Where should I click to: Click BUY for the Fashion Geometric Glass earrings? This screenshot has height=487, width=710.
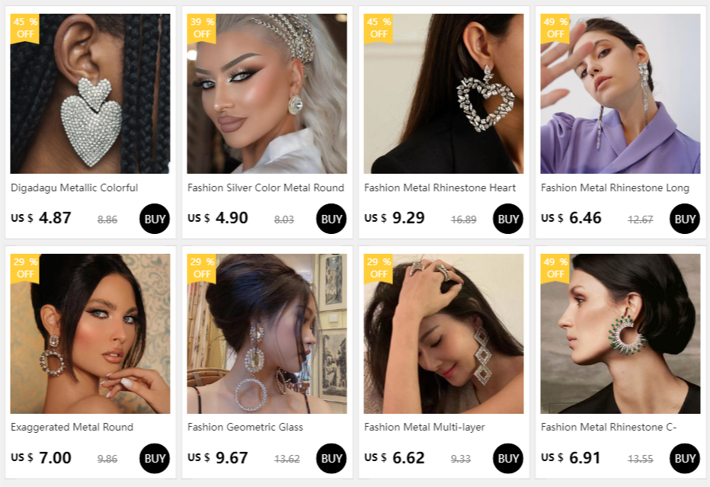(331, 458)
